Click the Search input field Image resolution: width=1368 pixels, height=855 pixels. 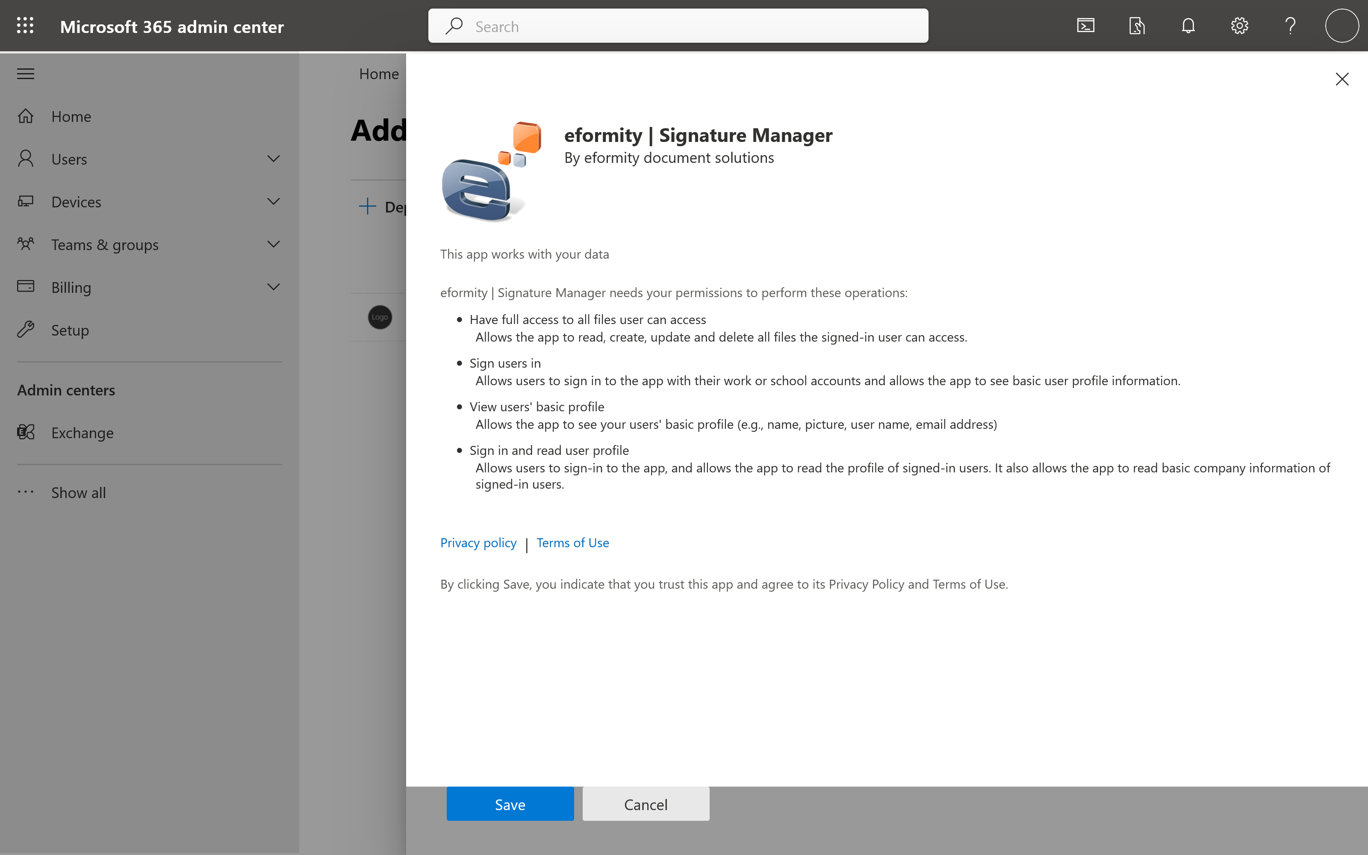(678, 26)
